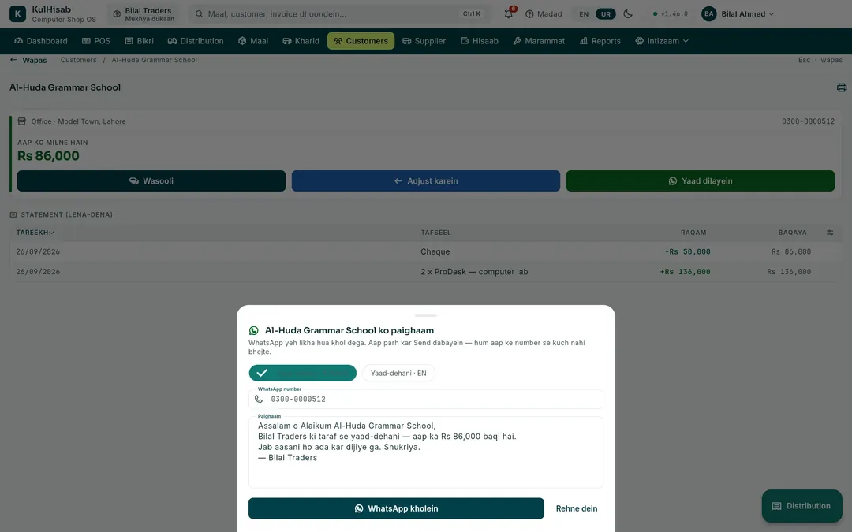852x532 pixels.
Task: Open the Reports section
Action: tap(600, 41)
